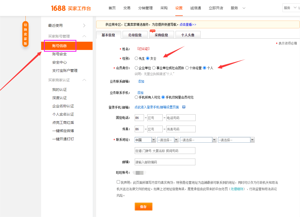Select the 先生 gender radio button

coord(136,58)
